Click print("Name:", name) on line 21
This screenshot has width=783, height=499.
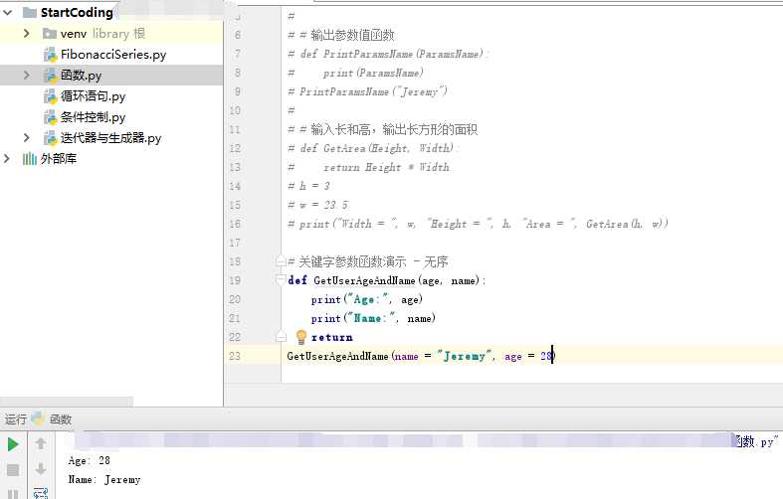(x=373, y=318)
